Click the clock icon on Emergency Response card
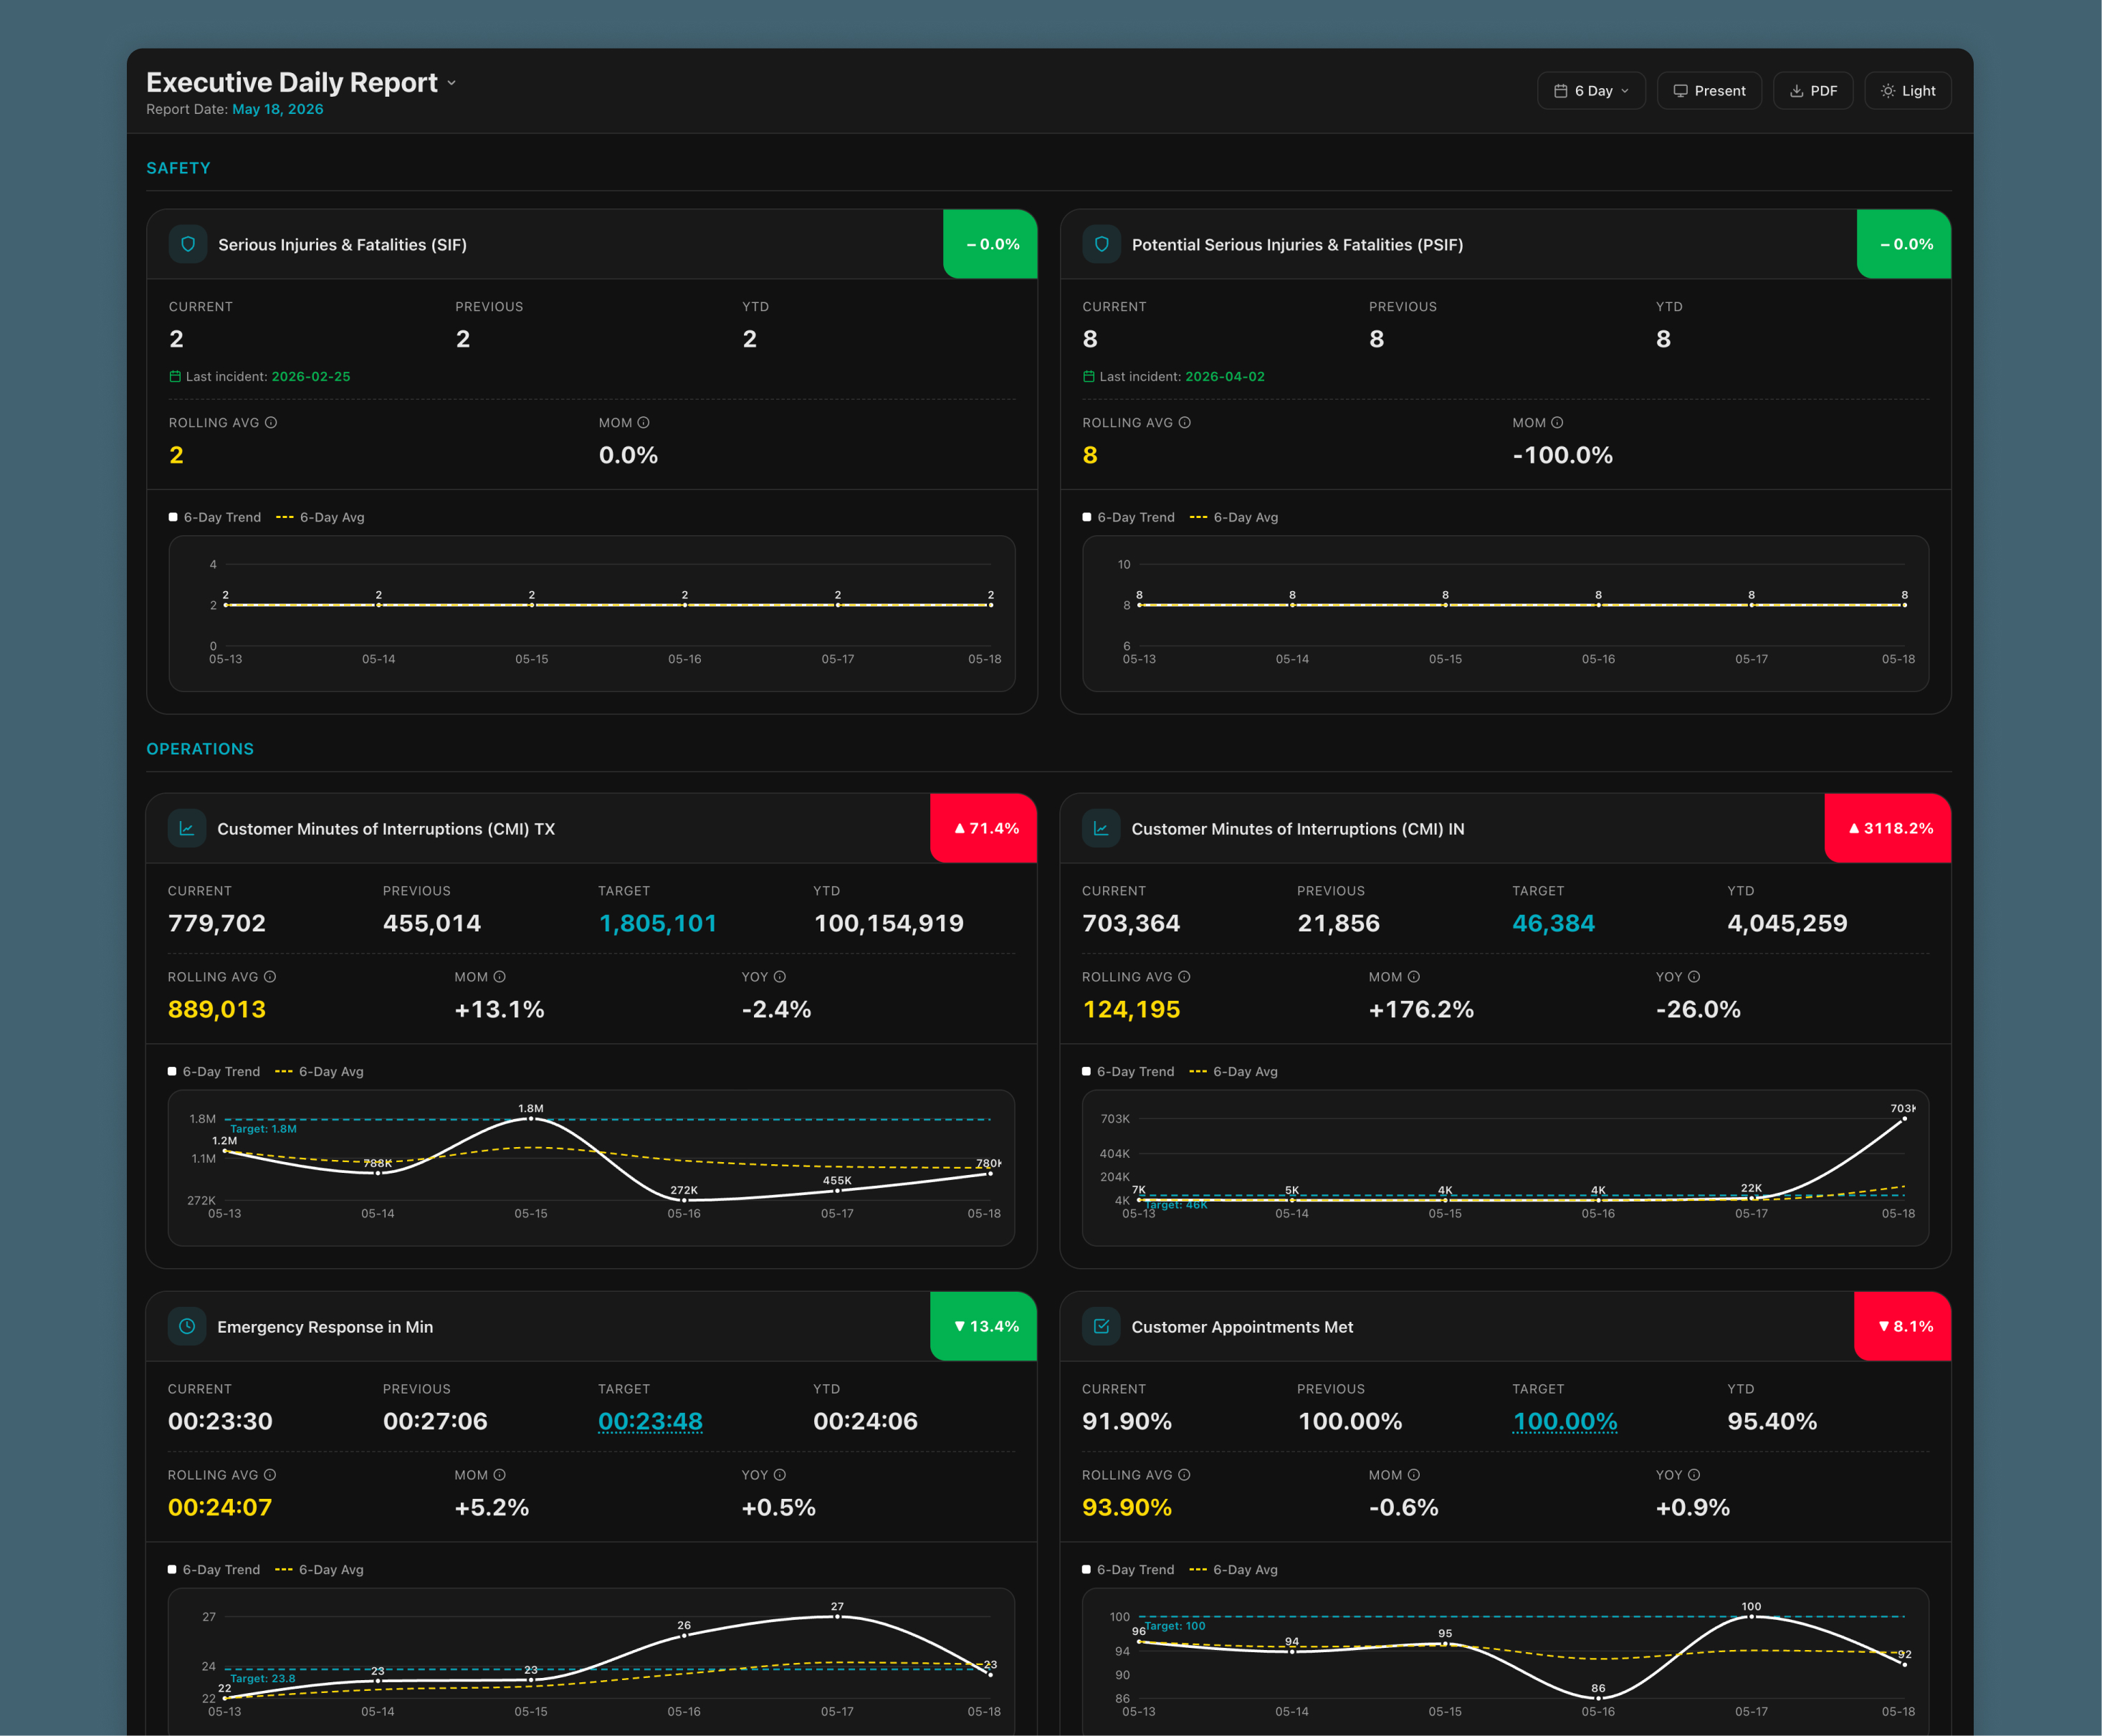The image size is (2102, 1736). [187, 1326]
